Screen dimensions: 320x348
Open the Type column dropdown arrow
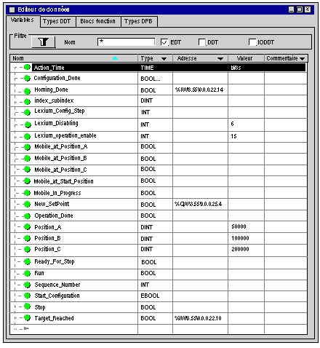pyautogui.click(x=164, y=59)
